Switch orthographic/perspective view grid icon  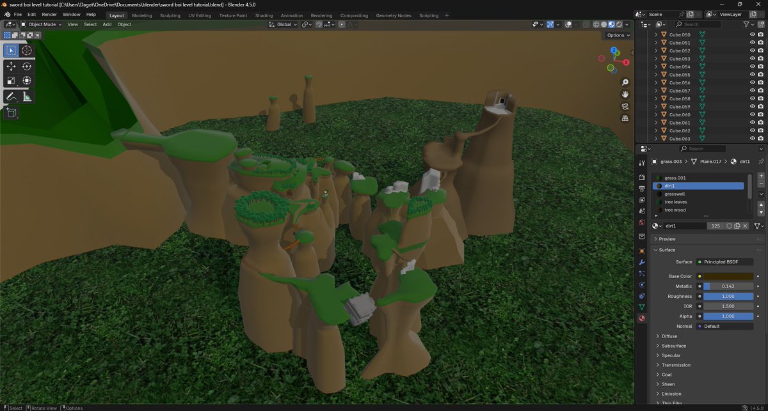[x=625, y=118]
